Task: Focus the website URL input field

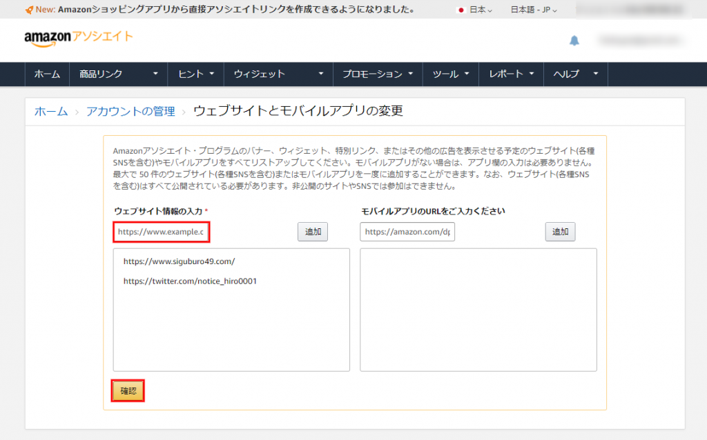Action: (x=161, y=232)
